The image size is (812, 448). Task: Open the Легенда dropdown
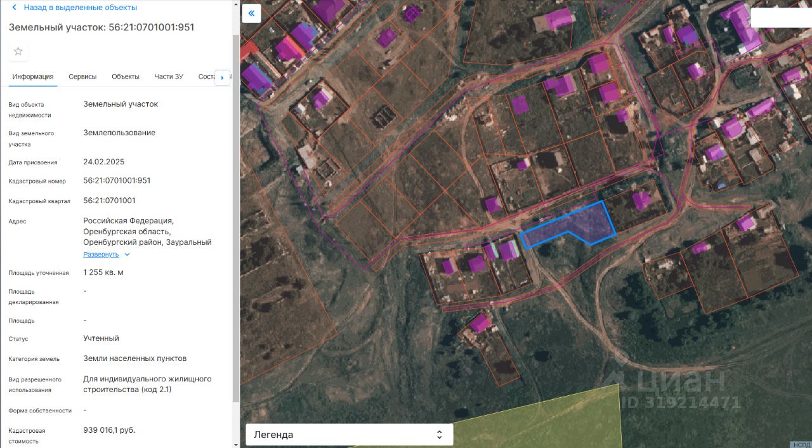coord(350,435)
